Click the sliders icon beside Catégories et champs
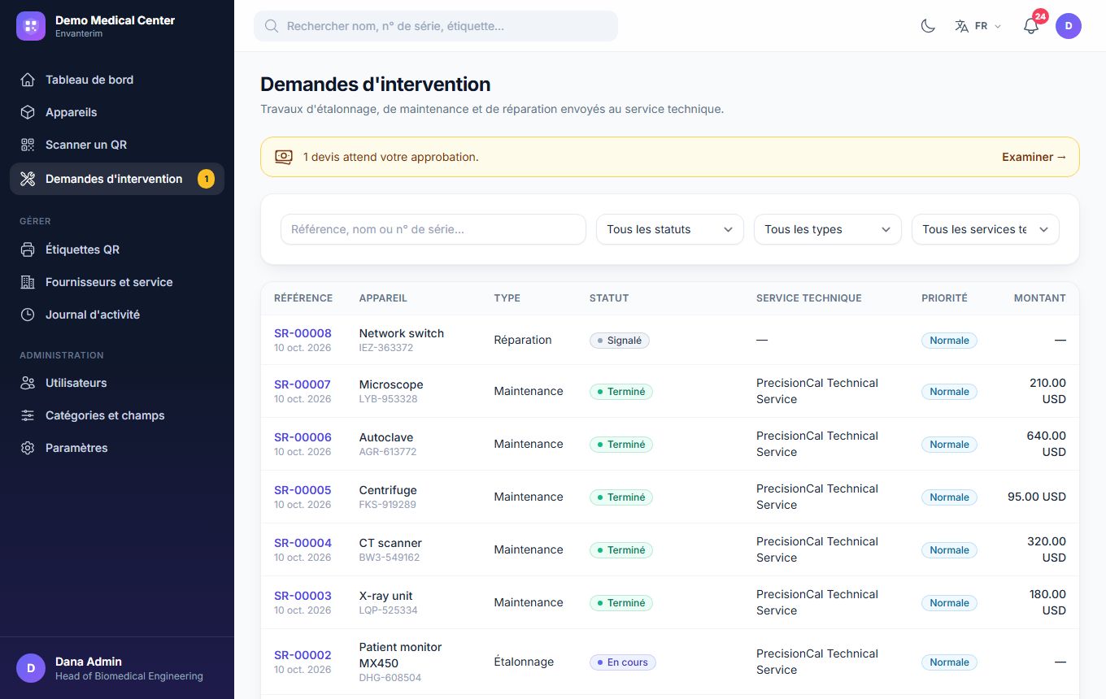 tap(28, 415)
